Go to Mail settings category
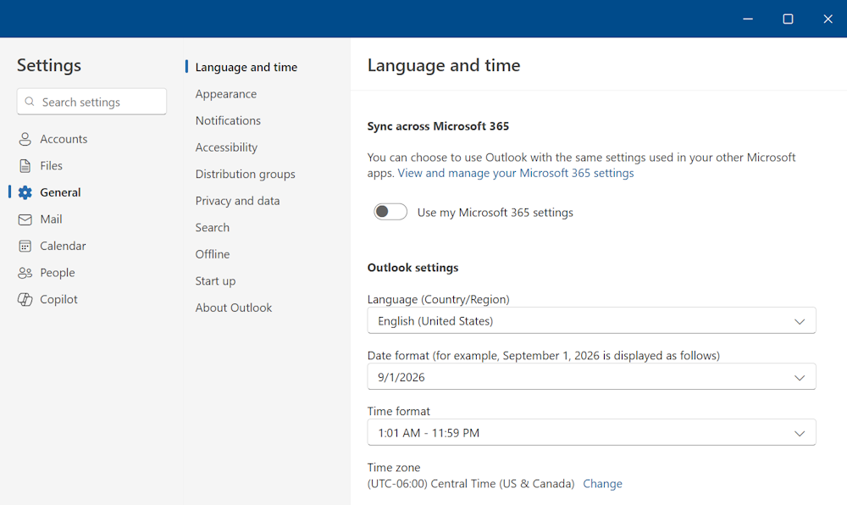Viewport: 847px width, 505px height. coord(51,219)
